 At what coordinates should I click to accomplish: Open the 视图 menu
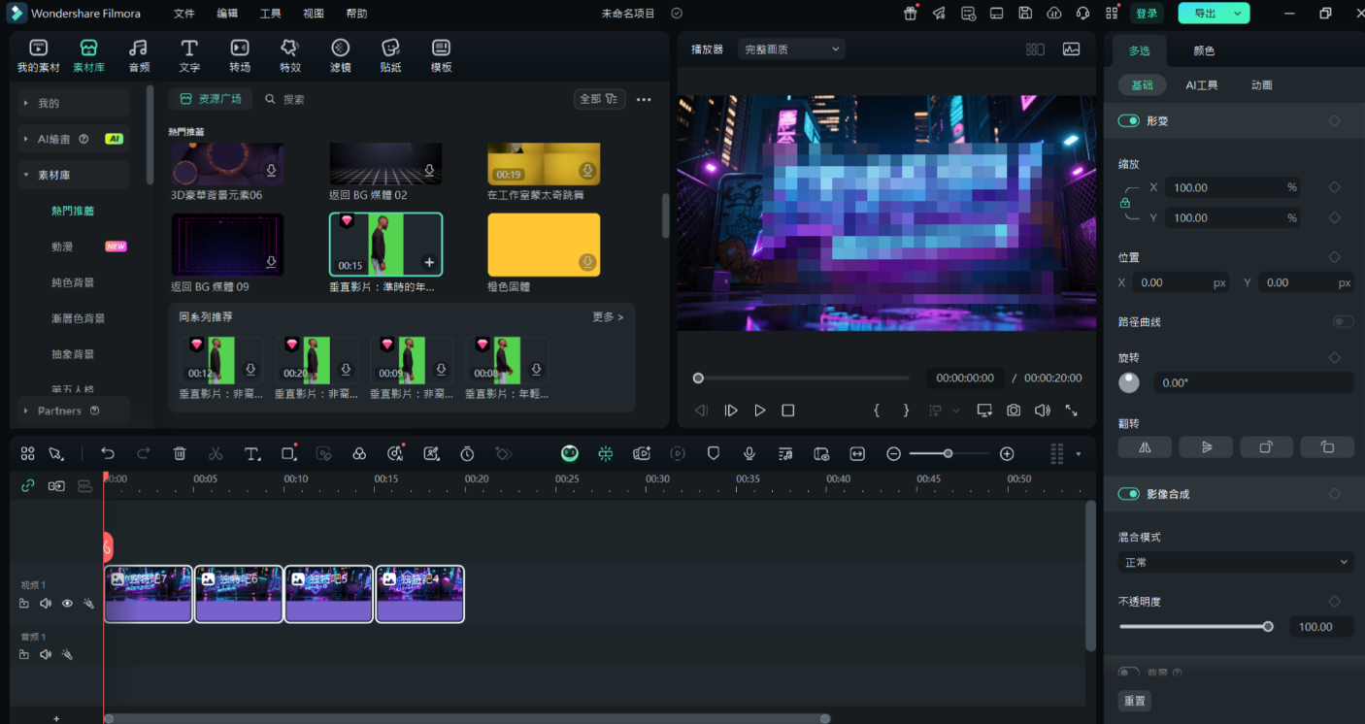(x=314, y=14)
